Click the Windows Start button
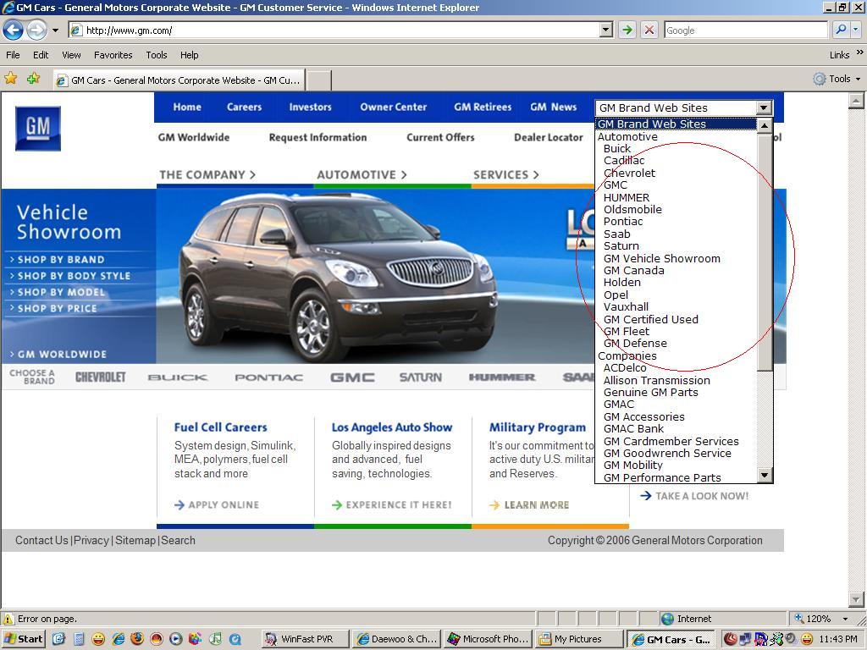This screenshot has height=650, width=867. tap(23, 639)
